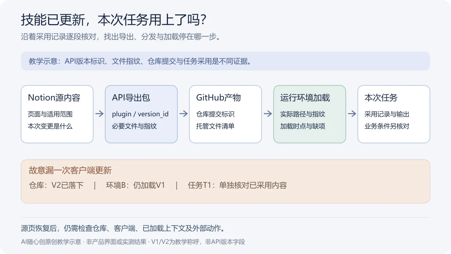This screenshot has height=254, width=451.
Task: Click the status 环境B：仍加载V1
Action: [136, 185]
